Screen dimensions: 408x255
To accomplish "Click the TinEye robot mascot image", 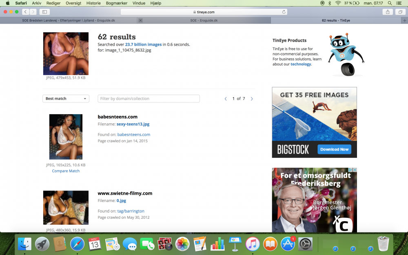I will (x=346, y=54).
